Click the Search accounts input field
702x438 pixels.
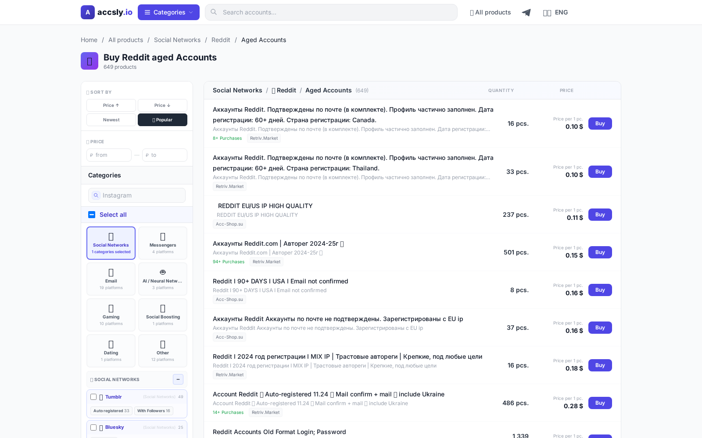(x=331, y=12)
